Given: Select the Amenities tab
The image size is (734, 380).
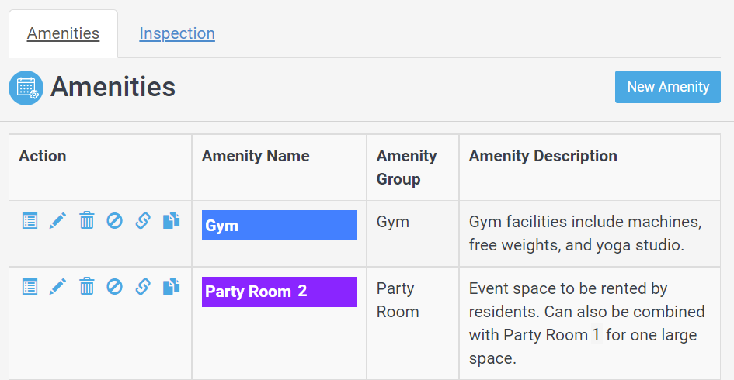Looking at the screenshot, I should click(63, 33).
